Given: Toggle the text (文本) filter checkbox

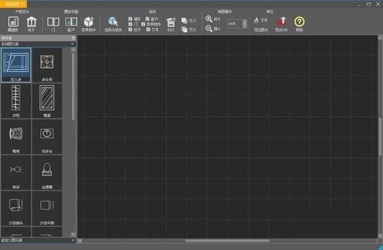Looking at the screenshot, I should [x=148, y=29].
